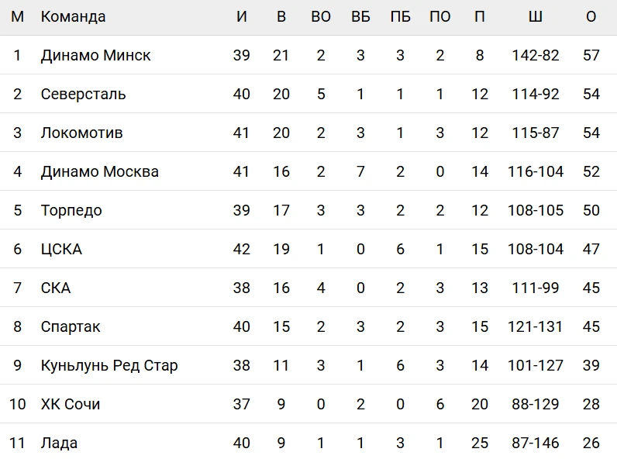Sort by the О points column header
The height and width of the screenshot is (459, 617).
point(591,17)
